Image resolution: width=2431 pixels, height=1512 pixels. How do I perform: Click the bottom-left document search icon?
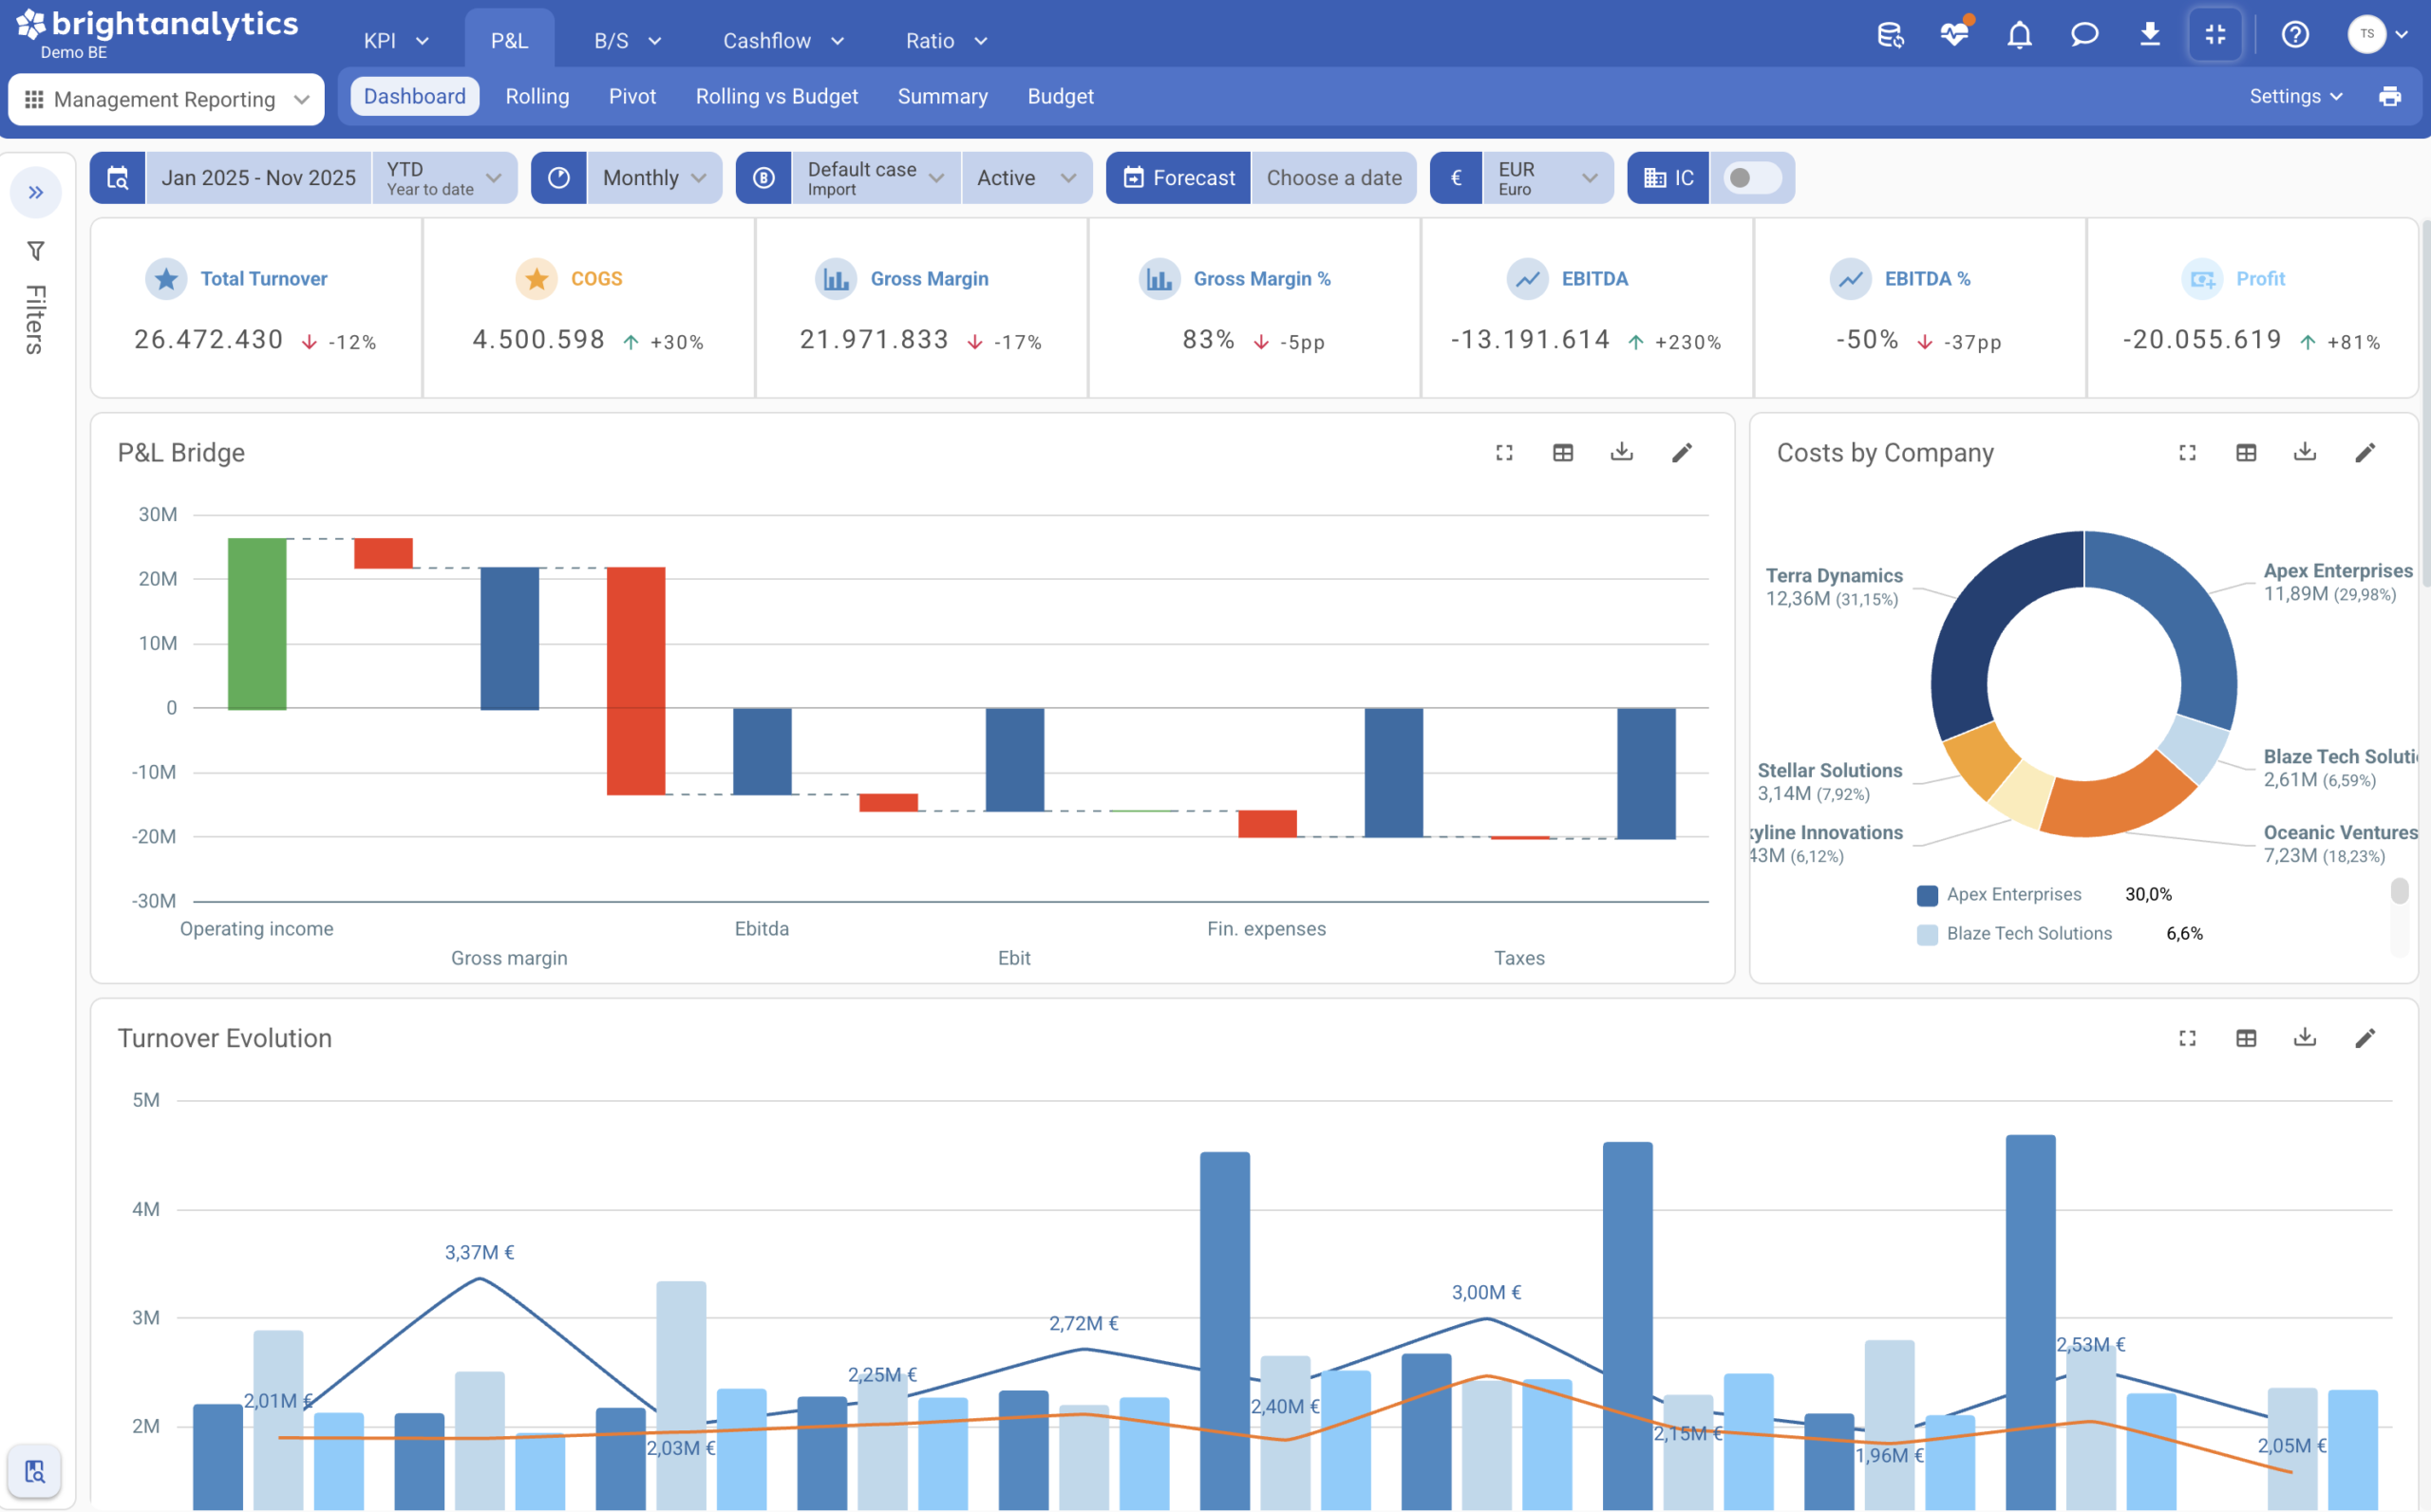tap(35, 1471)
